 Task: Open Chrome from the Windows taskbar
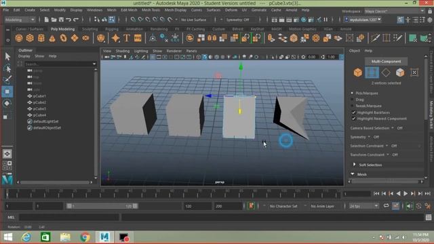click(x=85, y=237)
